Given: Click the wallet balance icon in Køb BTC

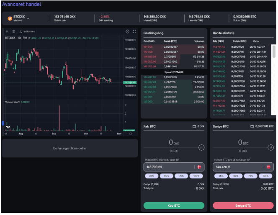Looking at the screenshot, I should (x=194, y=126).
